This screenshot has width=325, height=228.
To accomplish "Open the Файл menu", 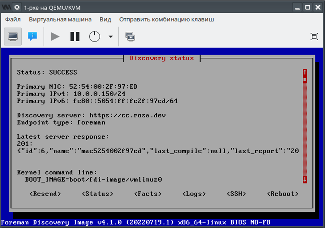I will click(13, 19).
